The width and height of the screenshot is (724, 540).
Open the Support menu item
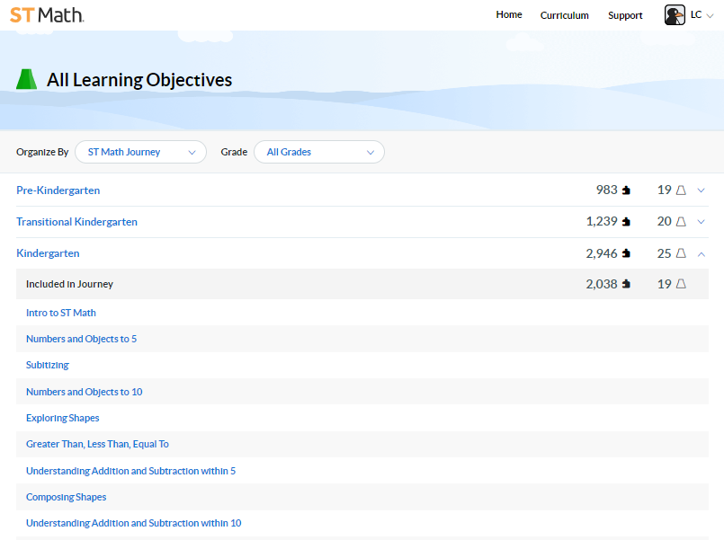(x=625, y=15)
